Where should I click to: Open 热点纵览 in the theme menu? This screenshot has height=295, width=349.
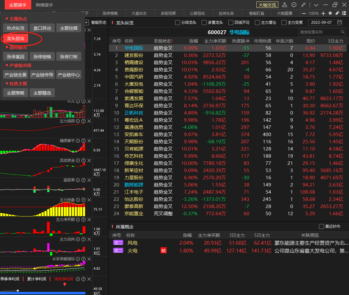tap(16, 28)
